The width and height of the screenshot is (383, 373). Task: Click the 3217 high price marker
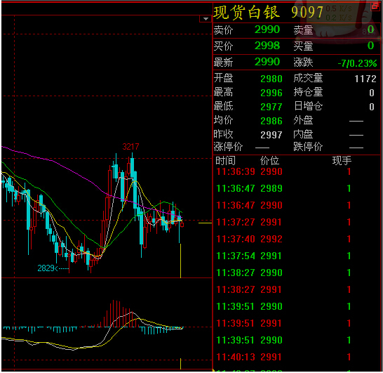tap(130, 147)
